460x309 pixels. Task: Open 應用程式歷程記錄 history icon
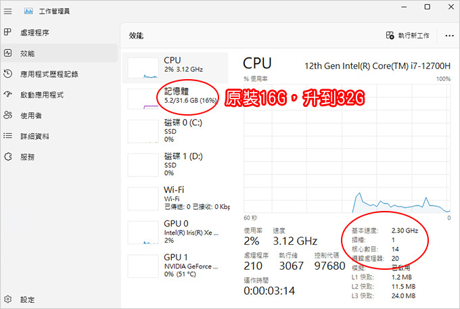(x=7, y=74)
